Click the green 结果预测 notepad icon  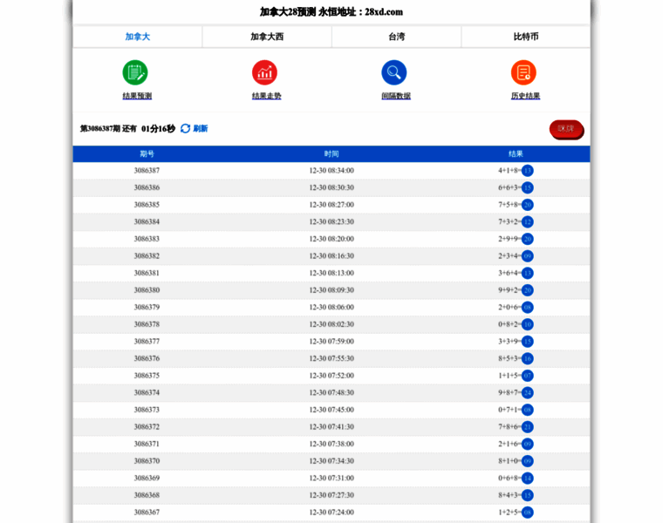(x=135, y=72)
